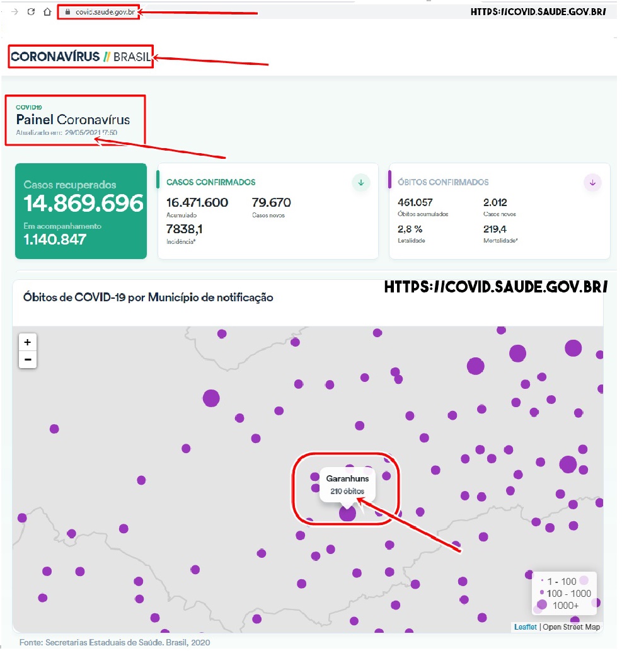622x658 pixels.
Task: Zoom in the map with plus button
Action: coord(28,342)
